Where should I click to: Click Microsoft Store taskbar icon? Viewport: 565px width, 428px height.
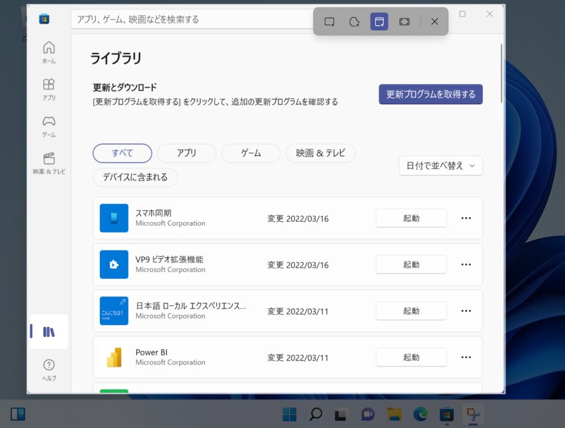(447, 414)
